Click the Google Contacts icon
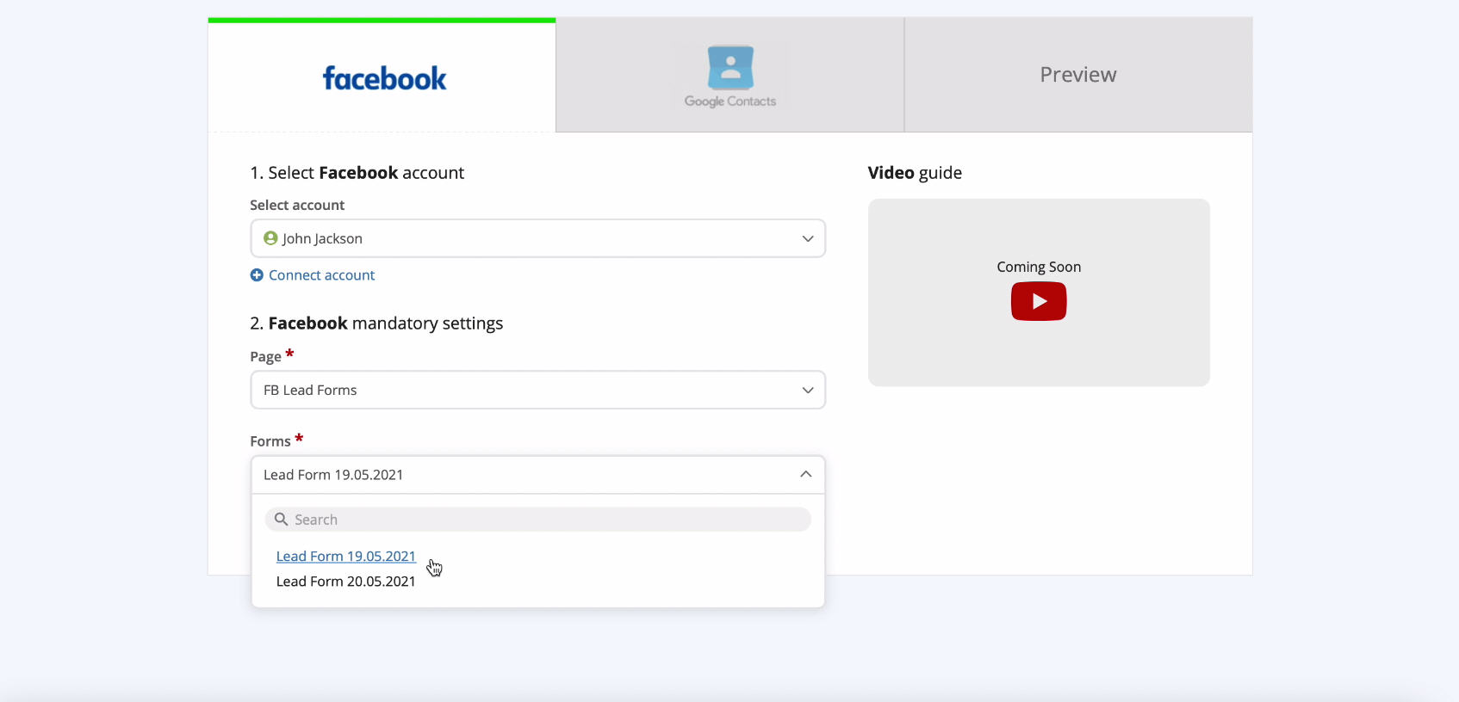 730,67
